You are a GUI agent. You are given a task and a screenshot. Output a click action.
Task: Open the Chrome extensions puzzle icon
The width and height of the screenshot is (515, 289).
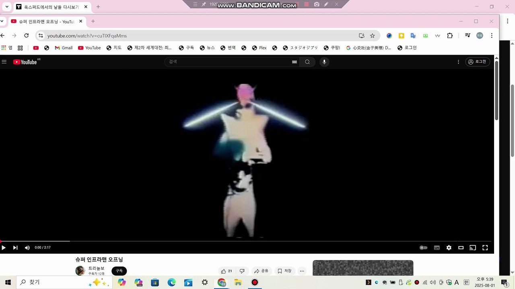pos(450,36)
